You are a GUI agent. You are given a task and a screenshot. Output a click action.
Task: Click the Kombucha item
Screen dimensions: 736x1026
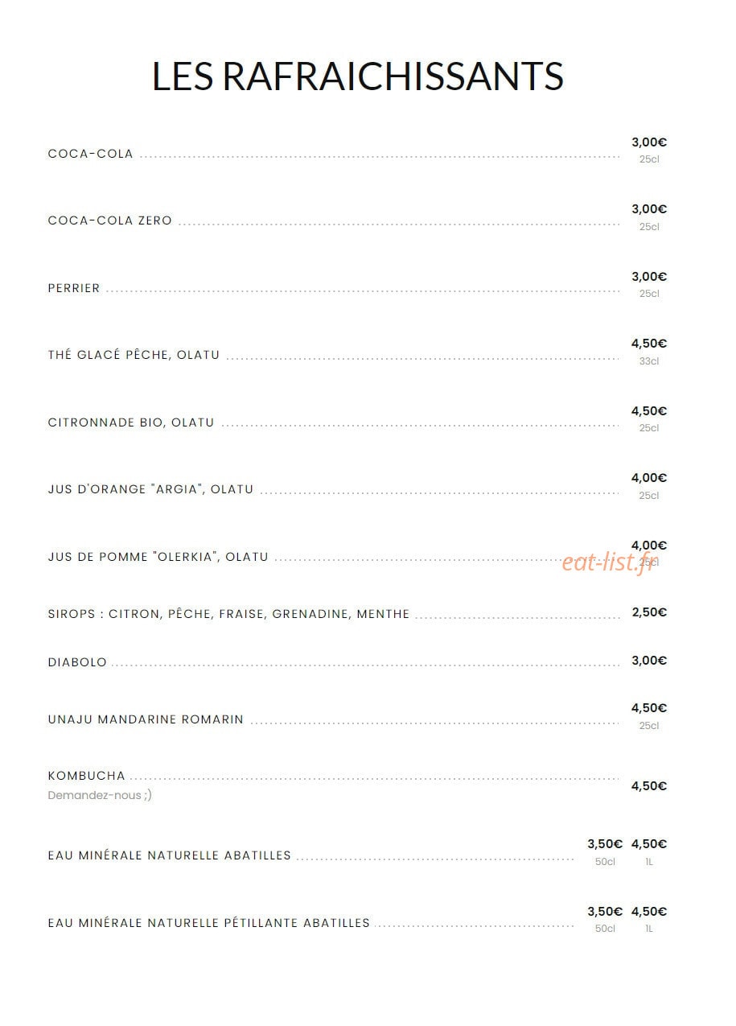coord(87,776)
